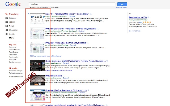Click the blue search magnifier button
170x106 pixels.
[x=122, y=4]
